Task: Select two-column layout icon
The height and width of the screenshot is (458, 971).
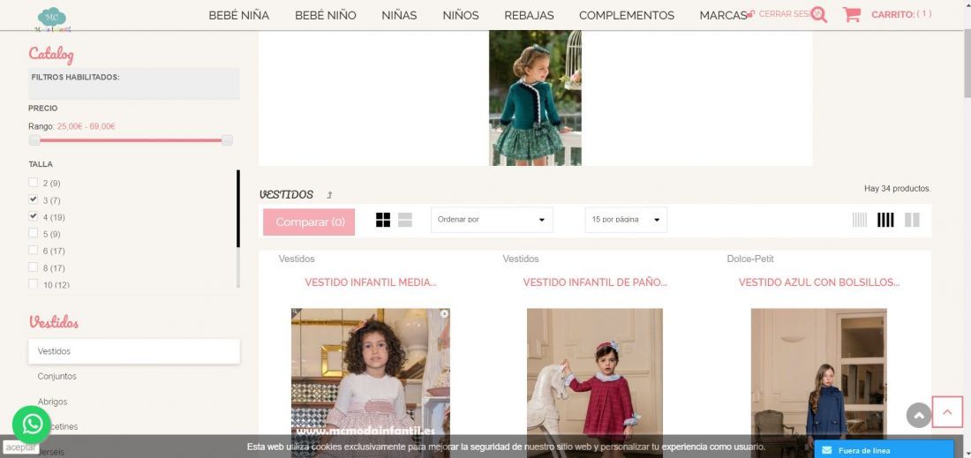Action: (x=912, y=220)
